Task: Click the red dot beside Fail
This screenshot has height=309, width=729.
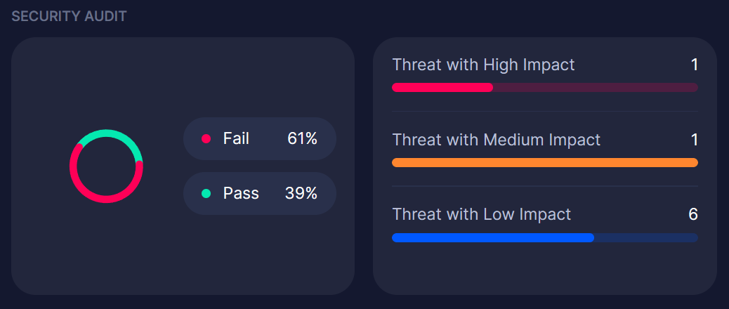Action: click(206, 139)
